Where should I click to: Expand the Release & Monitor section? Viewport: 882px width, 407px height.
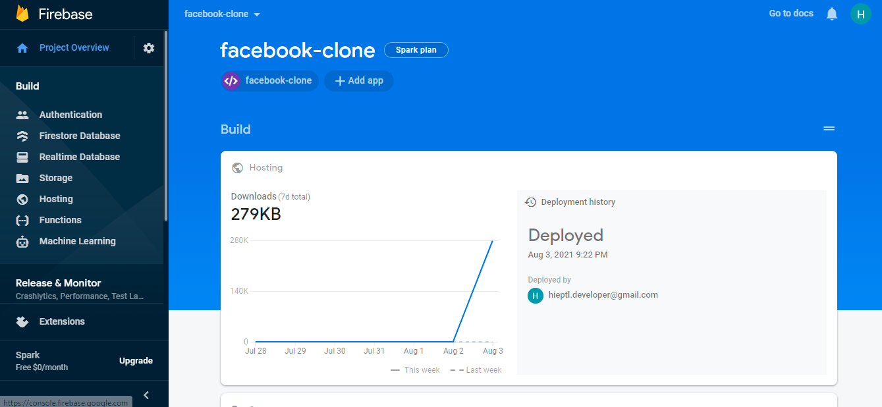(82, 288)
